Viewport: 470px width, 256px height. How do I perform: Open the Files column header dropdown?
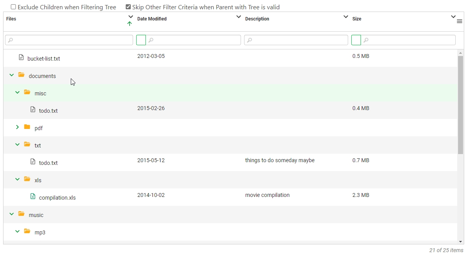(x=131, y=17)
